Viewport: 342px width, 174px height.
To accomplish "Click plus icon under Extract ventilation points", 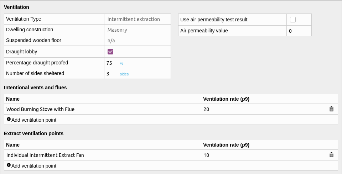I will coord(9,165).
